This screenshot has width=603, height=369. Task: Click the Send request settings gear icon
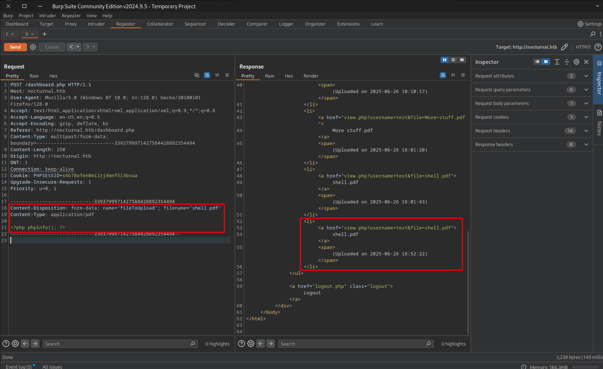33,47
